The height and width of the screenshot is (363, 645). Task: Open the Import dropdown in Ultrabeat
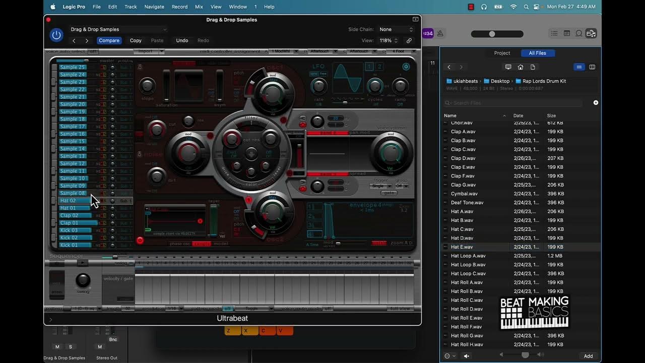pos(149,51)
